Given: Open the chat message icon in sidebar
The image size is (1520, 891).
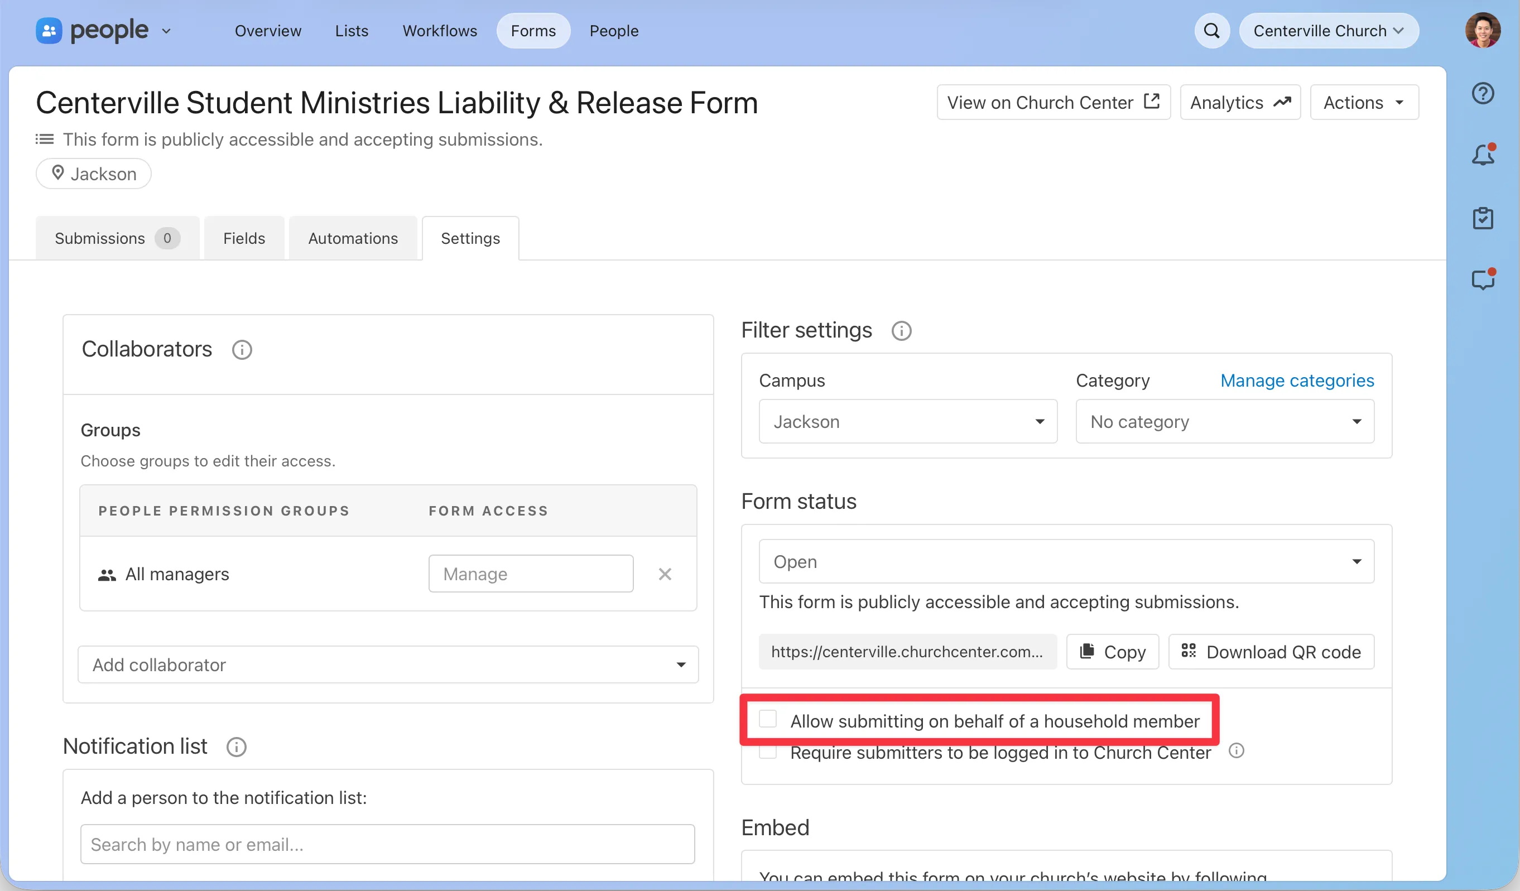Looking at the screenshot, I should coord(1483,280).
